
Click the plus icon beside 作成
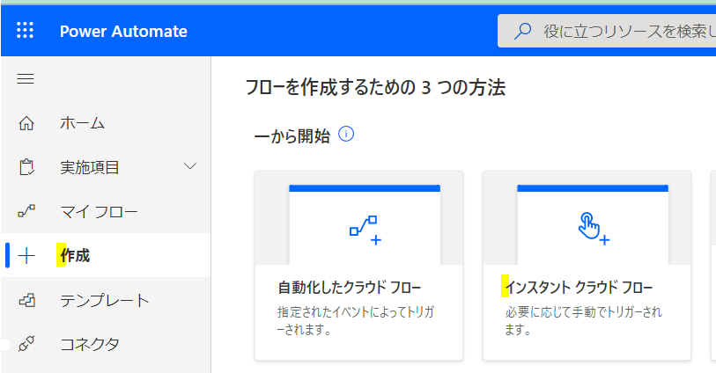pos(26,256)
